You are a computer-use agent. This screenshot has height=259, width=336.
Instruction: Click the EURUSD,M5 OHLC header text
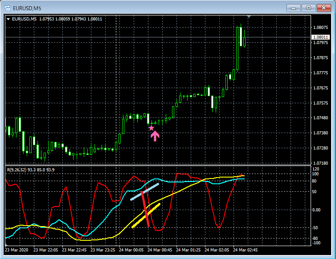click(x=57, y=19)
